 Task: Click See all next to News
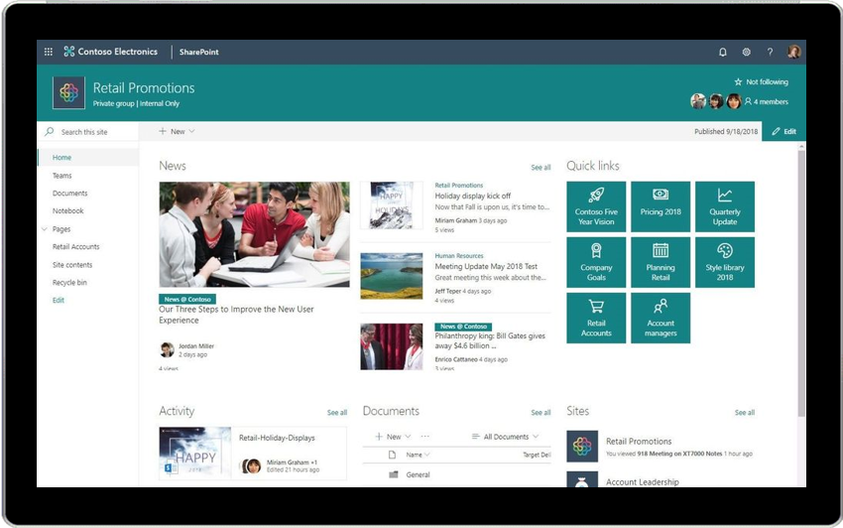[541, 168]
